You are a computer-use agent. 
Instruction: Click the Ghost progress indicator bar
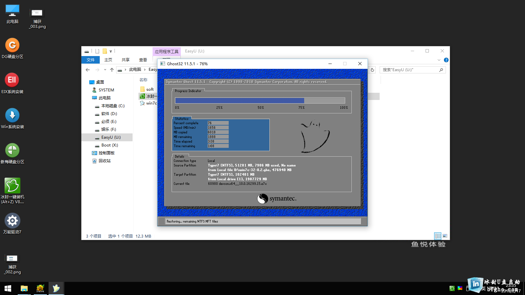click(260, 101)
